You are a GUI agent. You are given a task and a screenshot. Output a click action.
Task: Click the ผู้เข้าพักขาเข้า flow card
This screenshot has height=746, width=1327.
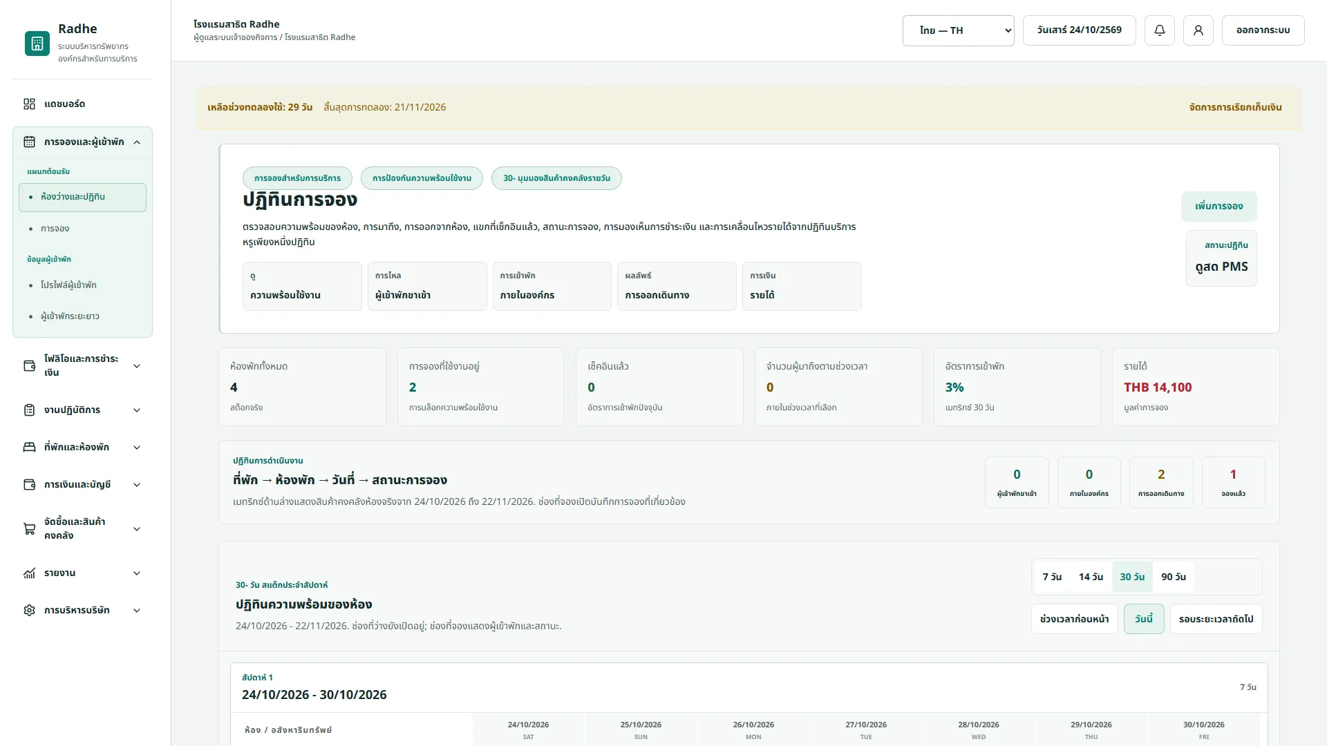[x=427, y=286]
